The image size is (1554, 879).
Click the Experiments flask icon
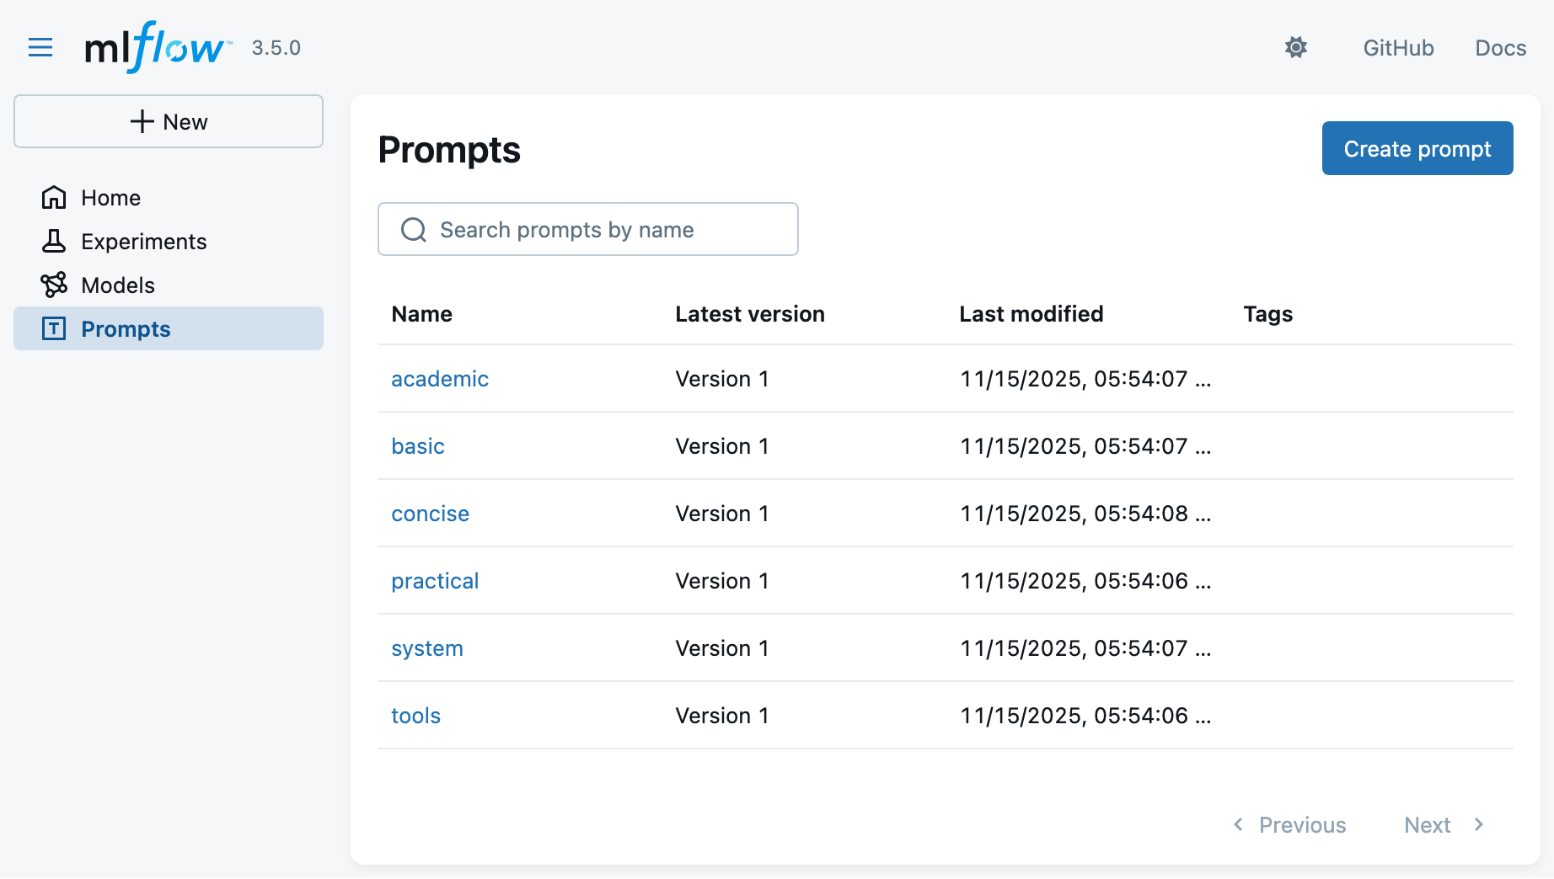[54, 242]
